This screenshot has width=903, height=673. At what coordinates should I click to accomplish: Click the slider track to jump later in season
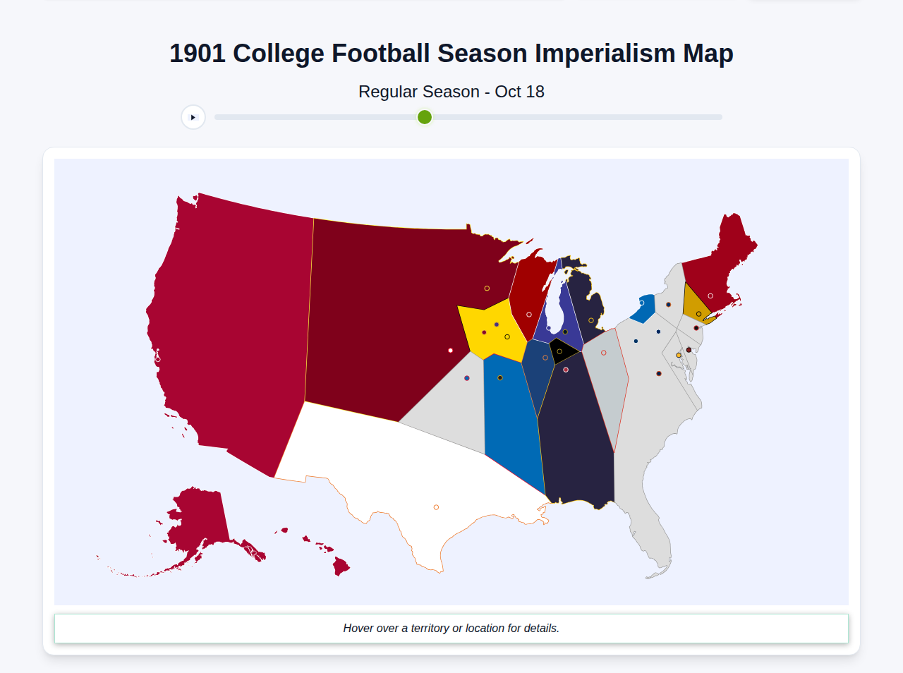(564, 117)
